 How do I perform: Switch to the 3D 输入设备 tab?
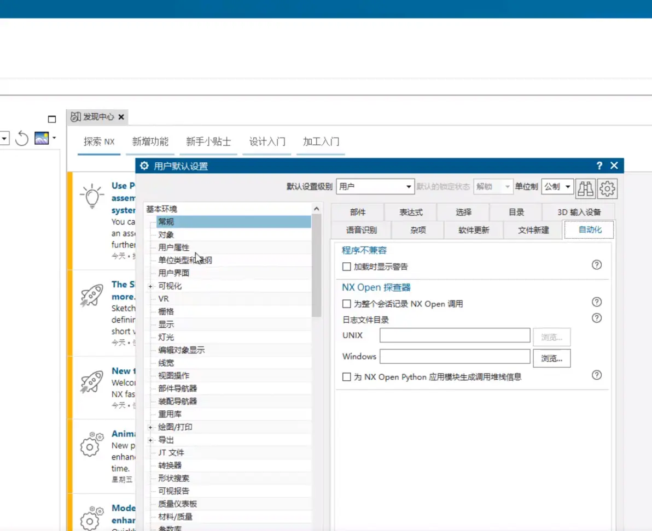click(x=579, y=212)
